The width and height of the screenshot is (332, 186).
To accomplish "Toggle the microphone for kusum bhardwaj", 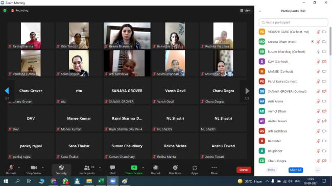I will coord(318,51).
